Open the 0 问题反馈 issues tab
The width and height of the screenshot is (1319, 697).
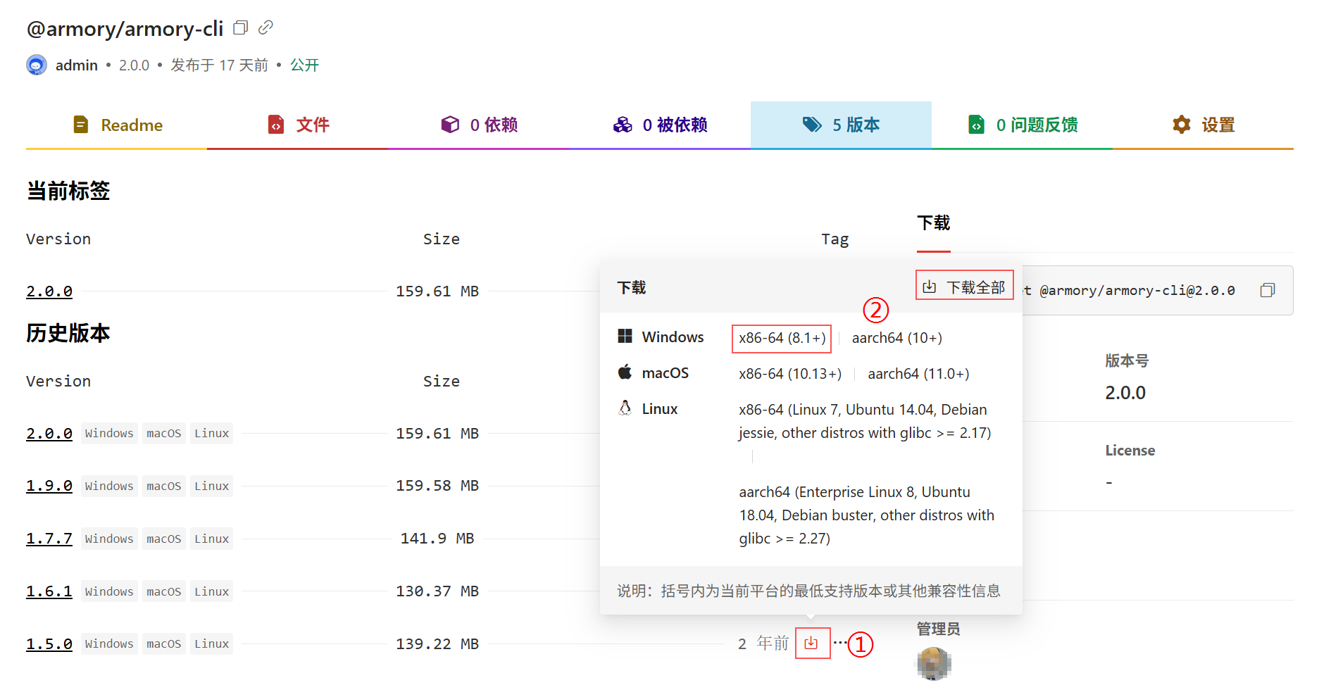click(x=1022, y=125)
